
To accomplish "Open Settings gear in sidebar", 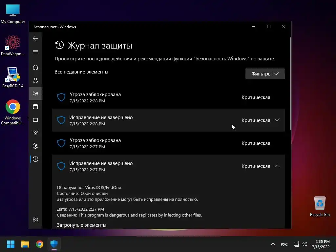I will tap(35, 220).
